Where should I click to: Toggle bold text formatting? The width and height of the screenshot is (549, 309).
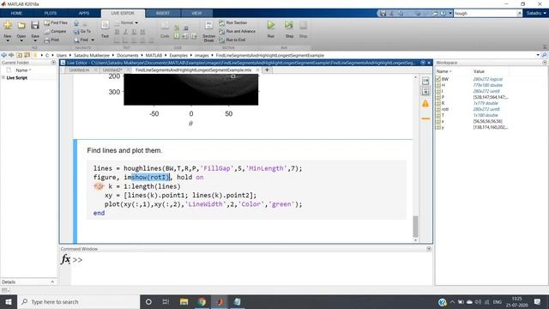[117, 32]
